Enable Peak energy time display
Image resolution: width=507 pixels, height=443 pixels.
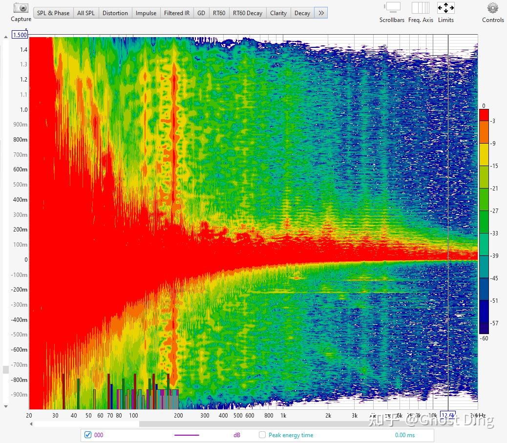coord(262,435)
